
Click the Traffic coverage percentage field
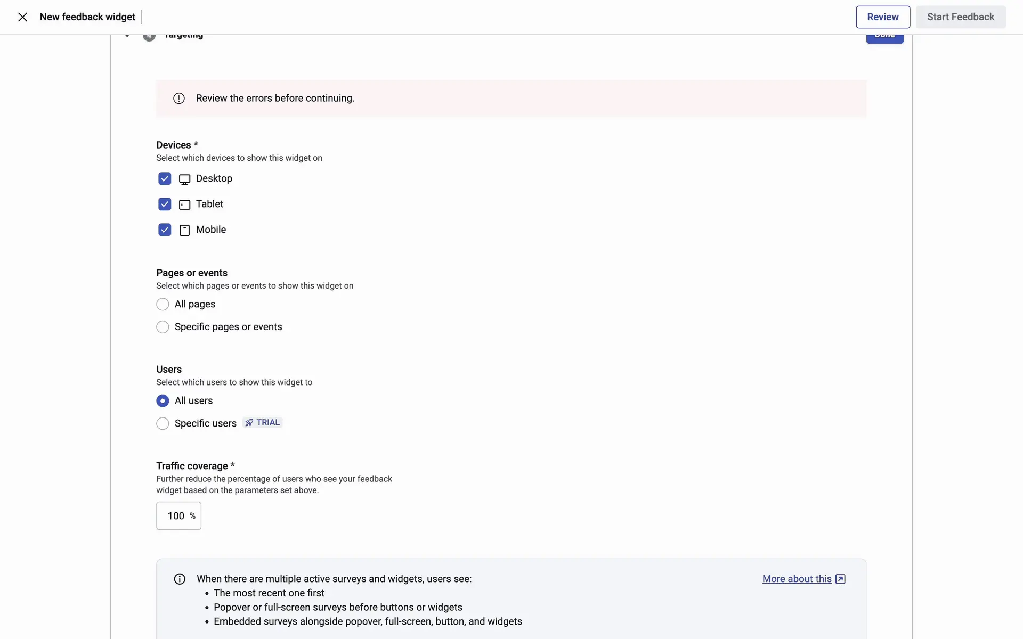click(x=176, y=516)
